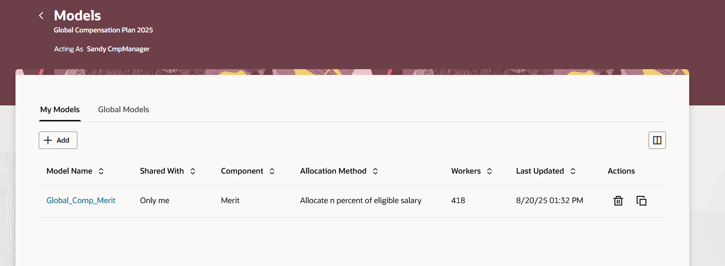Go back using the arrow beside Models
The height and width of the screenshot is (266, 725).
click(x=41, y=16)
